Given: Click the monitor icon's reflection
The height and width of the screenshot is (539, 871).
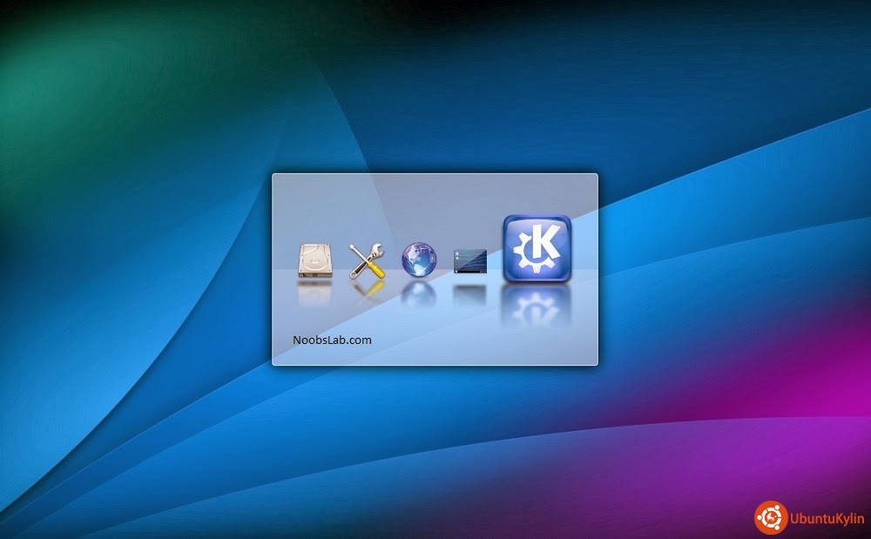Looking at the screenshot, I should pos(469,293).
